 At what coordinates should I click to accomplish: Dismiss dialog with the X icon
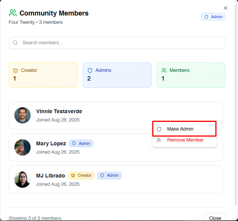tap(226, 8)
